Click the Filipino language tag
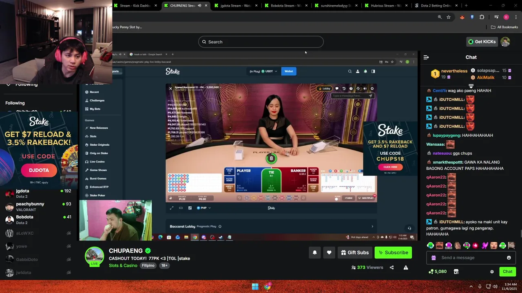 click(148, 265)
